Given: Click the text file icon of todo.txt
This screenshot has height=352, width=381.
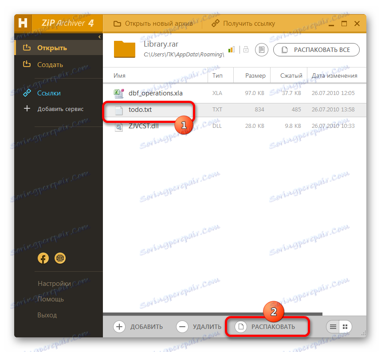Looking at the screenshot, I should [x=119, y=111].
